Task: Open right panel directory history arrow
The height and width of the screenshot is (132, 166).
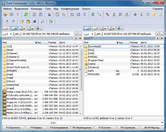Action: (x=162, y=38)
